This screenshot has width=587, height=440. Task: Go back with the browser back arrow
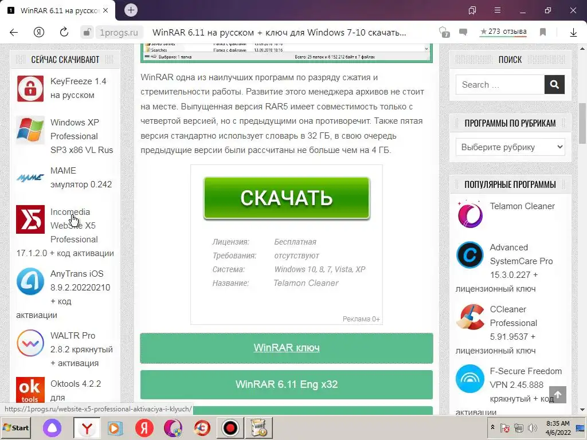pyautogui.click(x=14, y=32)
